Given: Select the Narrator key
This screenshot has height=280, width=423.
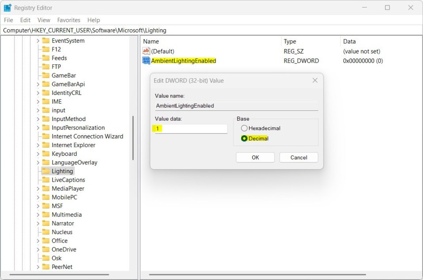Looking at the screenshot, I should pyautogui.click(x=63, y=223).
